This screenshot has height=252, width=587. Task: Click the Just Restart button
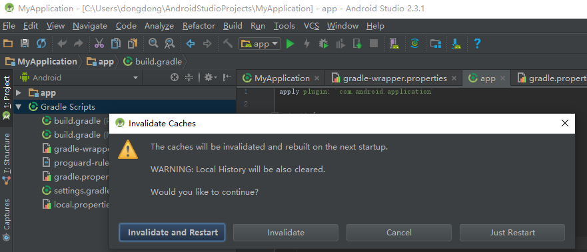(x=512, y=233)
